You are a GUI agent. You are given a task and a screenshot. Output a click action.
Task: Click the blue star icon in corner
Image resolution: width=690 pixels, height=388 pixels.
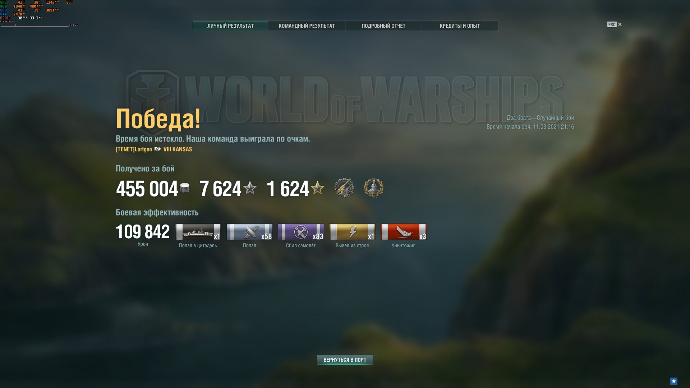(x=674, y=381)
